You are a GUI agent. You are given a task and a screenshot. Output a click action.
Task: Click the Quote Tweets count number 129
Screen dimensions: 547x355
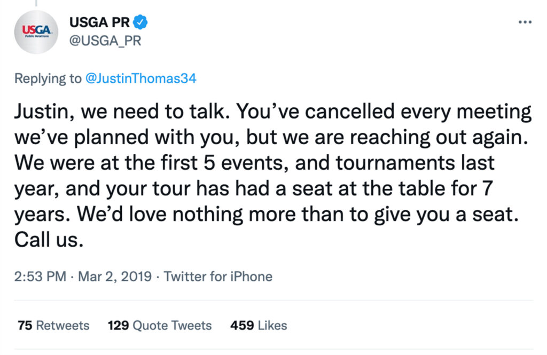click(118, 325)
